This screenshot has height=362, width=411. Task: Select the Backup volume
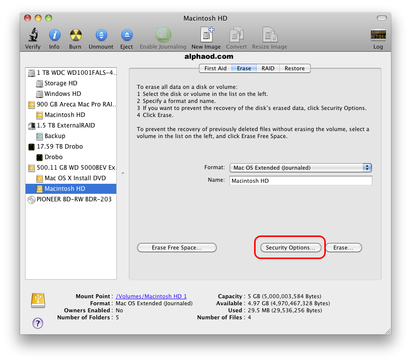(x=71, y=136)
